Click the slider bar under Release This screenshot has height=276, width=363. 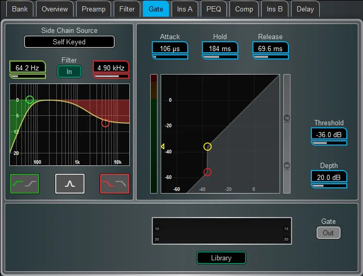click(270, 57)
